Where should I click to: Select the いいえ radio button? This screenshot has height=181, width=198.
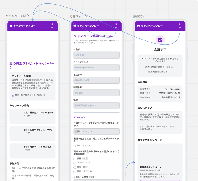(x=85, y=146)
